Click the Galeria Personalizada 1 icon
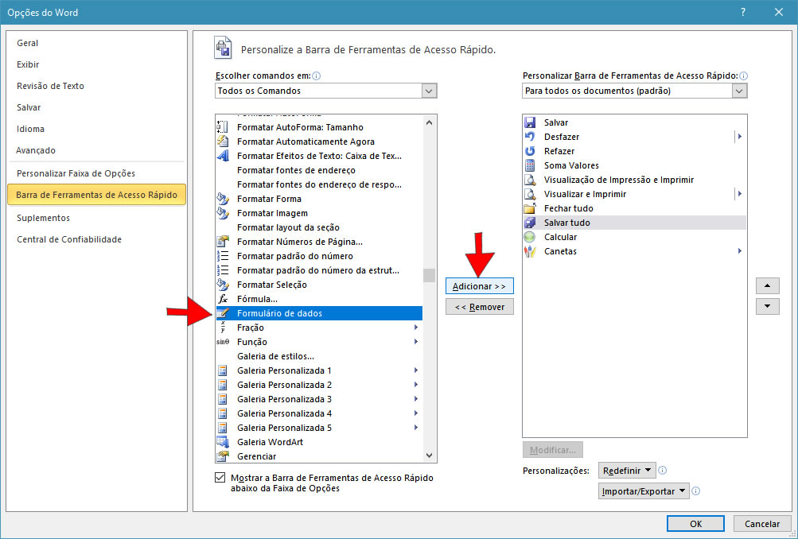Screen dimensions: 798x539 223,370
